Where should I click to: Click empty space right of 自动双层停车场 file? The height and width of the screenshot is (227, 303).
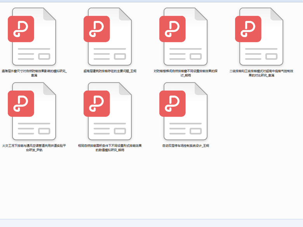260,116
